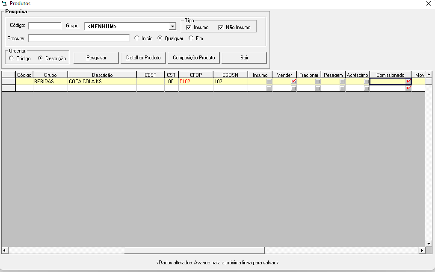Toggle Acréscimo checkbox for COCA COLA KS
This screenshot has height=272, width=435.
tap(367, 82)
